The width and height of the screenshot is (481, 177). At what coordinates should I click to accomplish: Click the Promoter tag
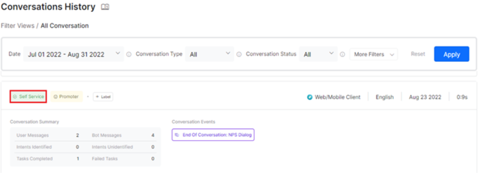[x=66, y=97]
